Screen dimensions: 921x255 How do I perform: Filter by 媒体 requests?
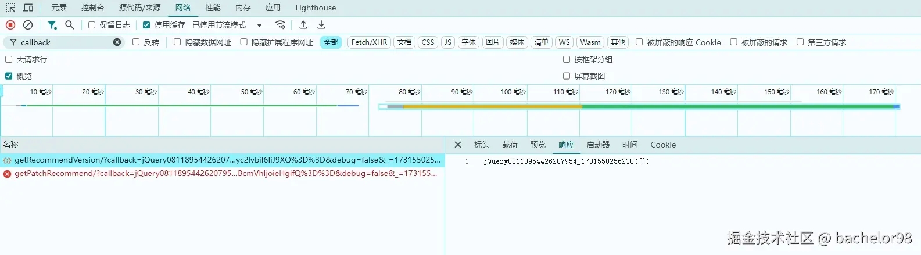[517, 42]
